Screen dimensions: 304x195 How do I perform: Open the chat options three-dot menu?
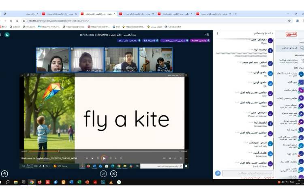(x=218, y=33)
